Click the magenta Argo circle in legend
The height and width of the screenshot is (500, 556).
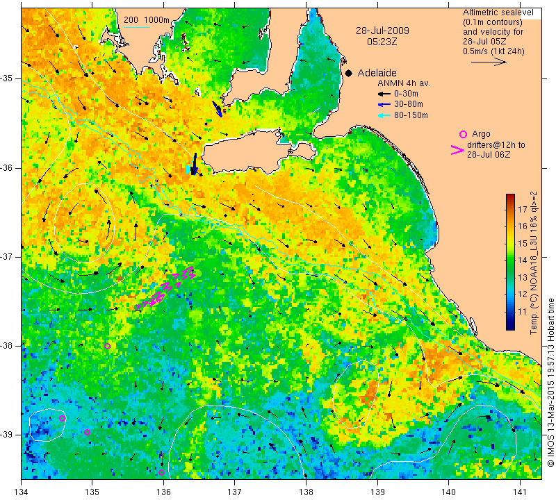tap(463, 134)
